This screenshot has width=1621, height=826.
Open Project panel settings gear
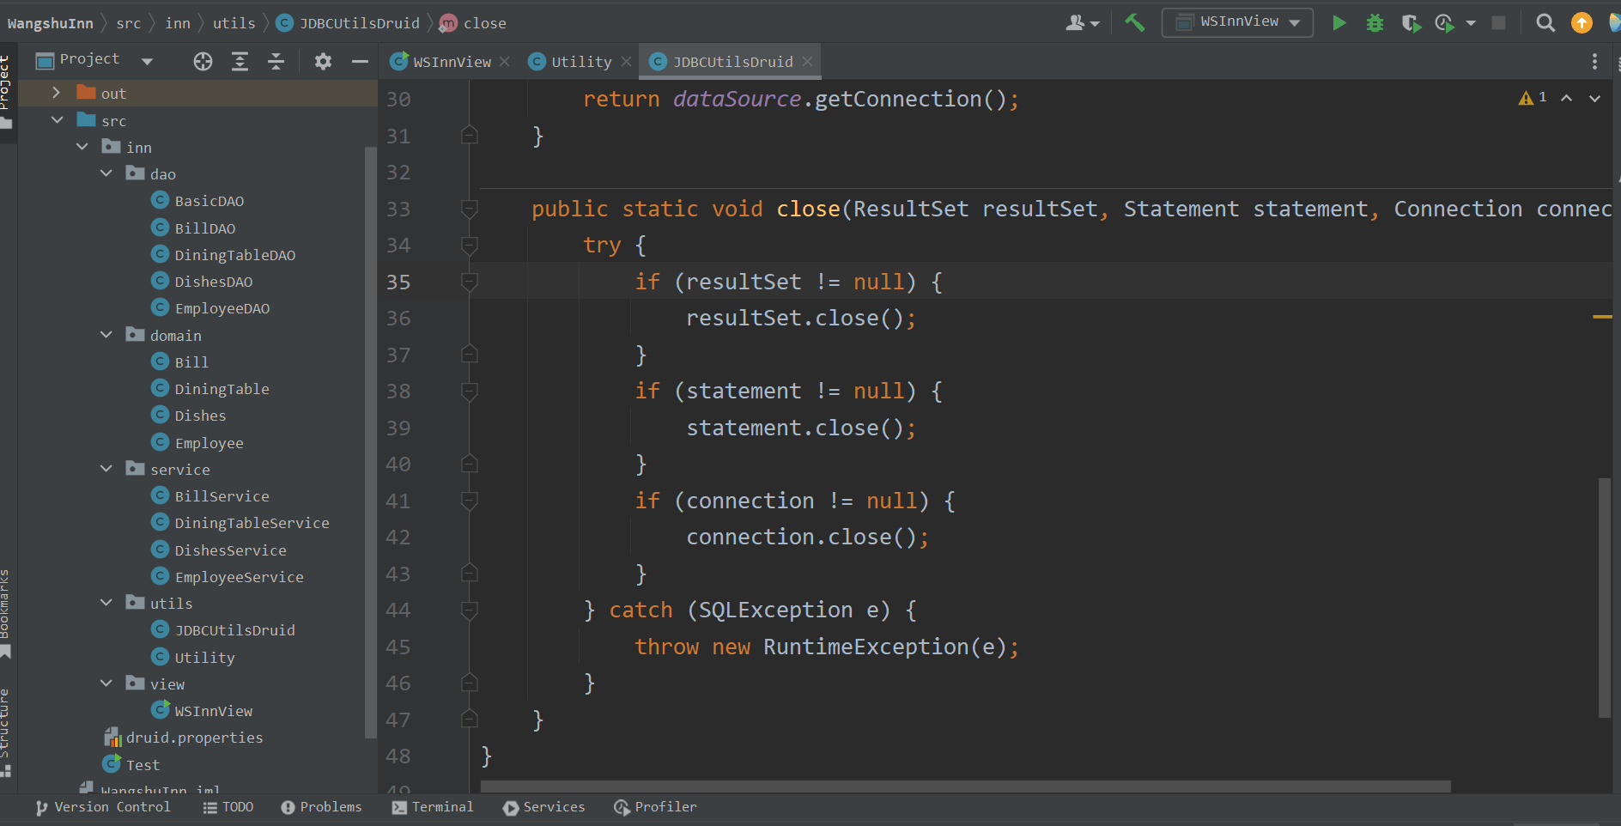click(323, 61)
